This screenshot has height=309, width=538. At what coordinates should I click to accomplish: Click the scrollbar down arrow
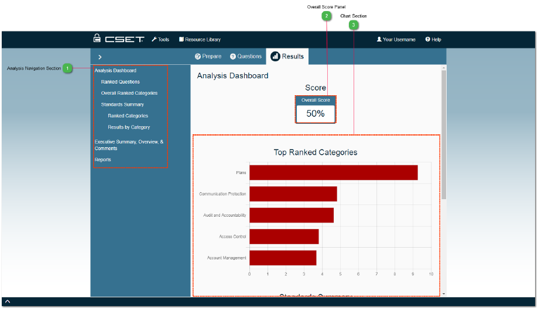[x=444, y=294]
